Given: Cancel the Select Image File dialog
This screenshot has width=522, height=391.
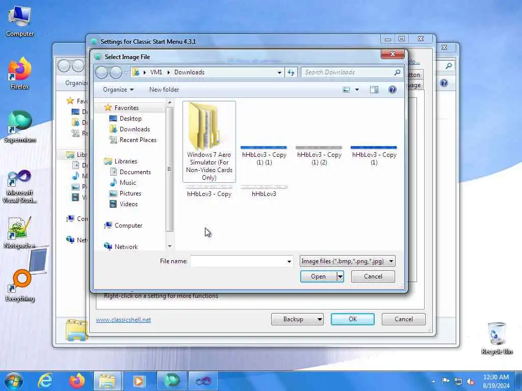Looking at the screenshot, I should pos(373,276).
